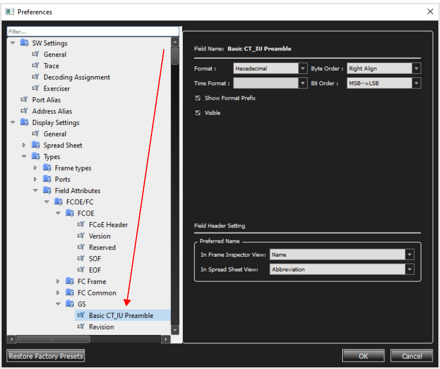Expand the FC Frame tree node
This screenshot has height=369, width=440.
58,281
